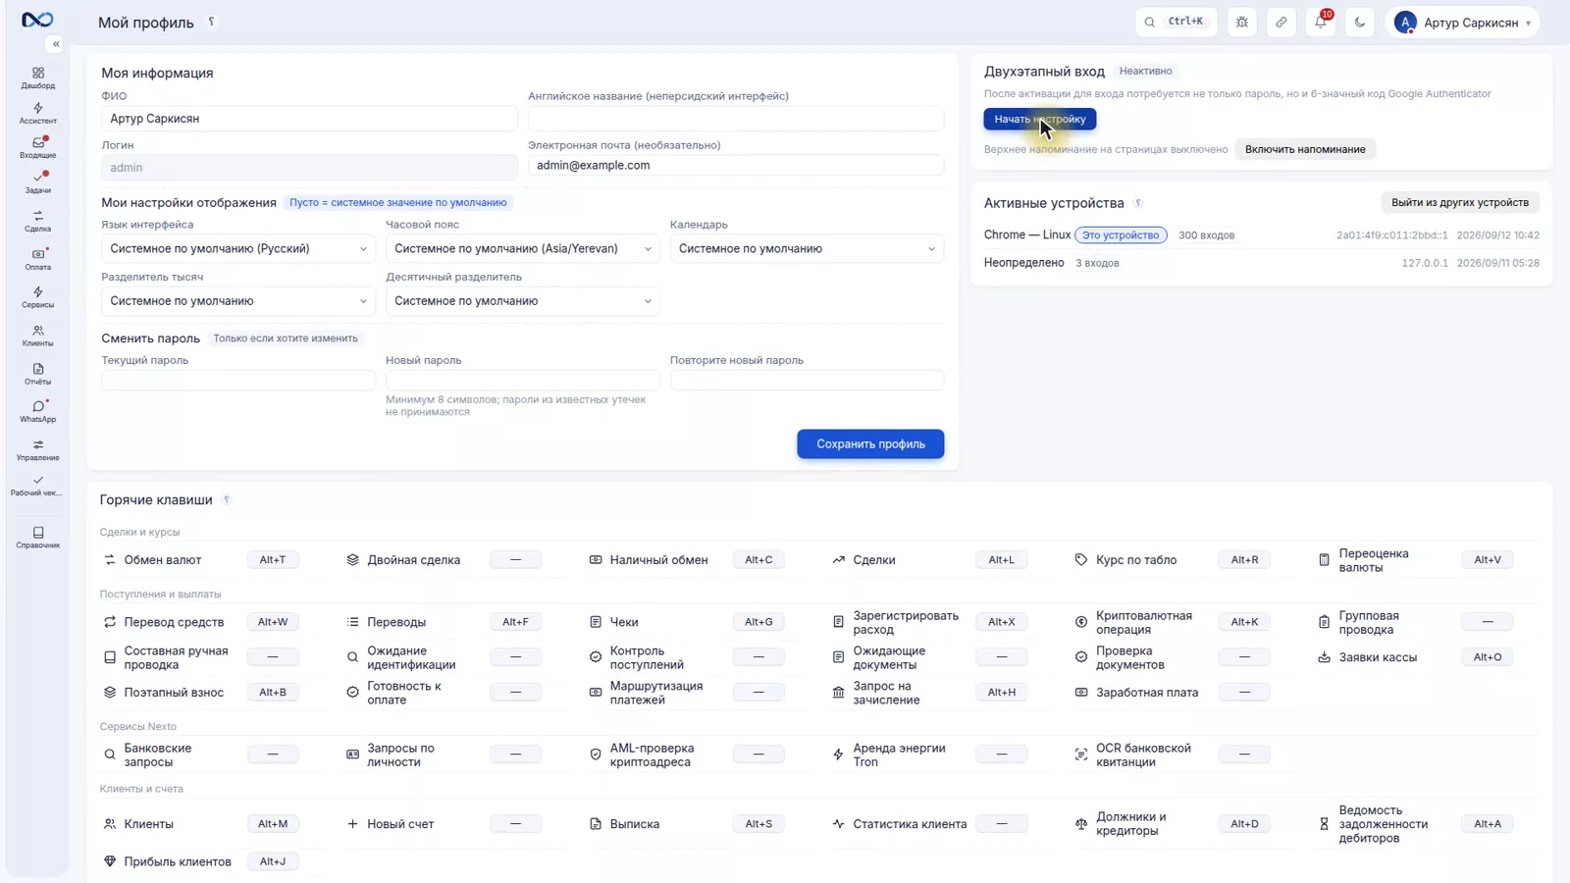Click the bug report icon in the top bar

pos(1242,22)
